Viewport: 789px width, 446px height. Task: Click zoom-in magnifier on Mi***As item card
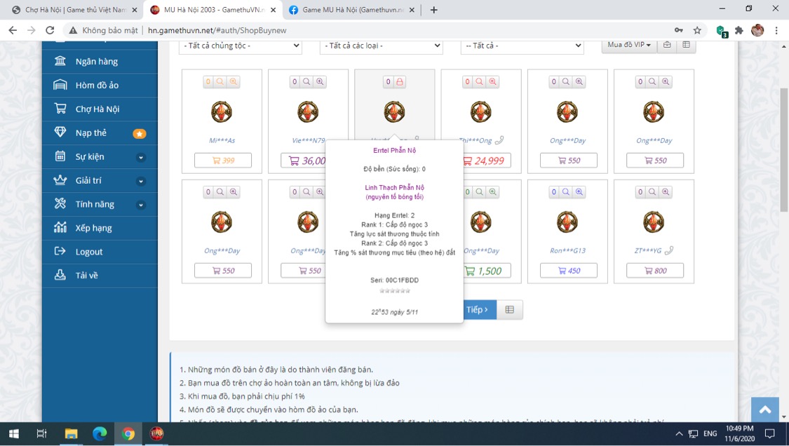(x=234, y=82)
